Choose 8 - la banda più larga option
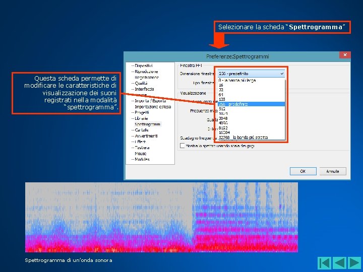The width and height of the screenshot is (363, 272). [x=251, y=80]
